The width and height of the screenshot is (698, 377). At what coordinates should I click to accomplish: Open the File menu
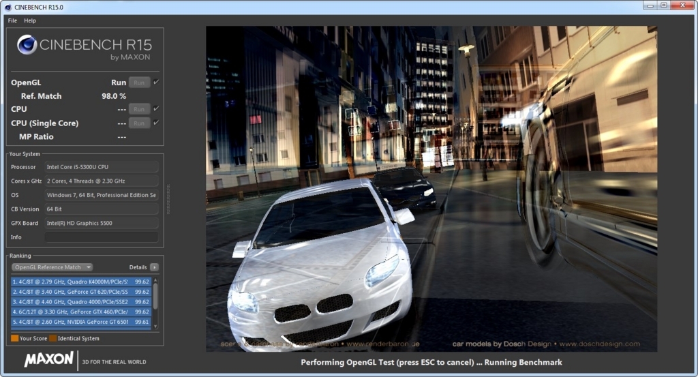tap(12, 20)
